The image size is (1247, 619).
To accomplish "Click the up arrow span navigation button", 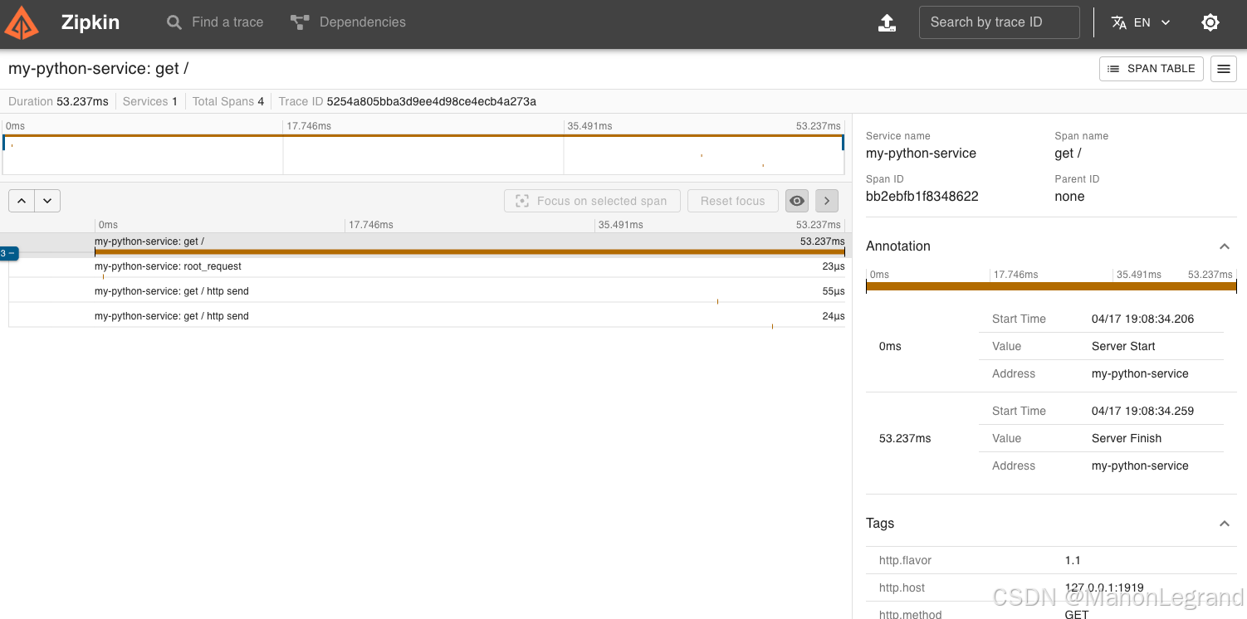I will point(22,201).
